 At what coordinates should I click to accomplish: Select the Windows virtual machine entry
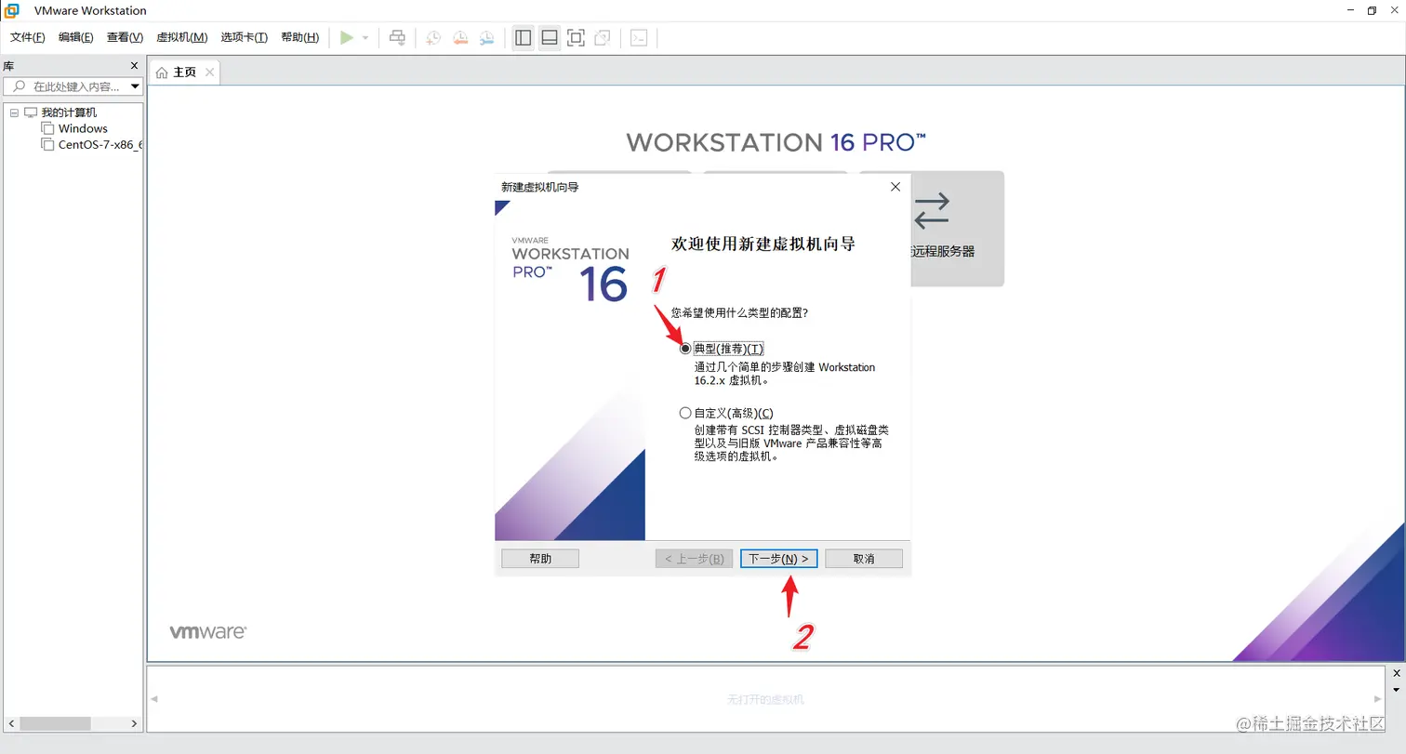pos(83,128)
